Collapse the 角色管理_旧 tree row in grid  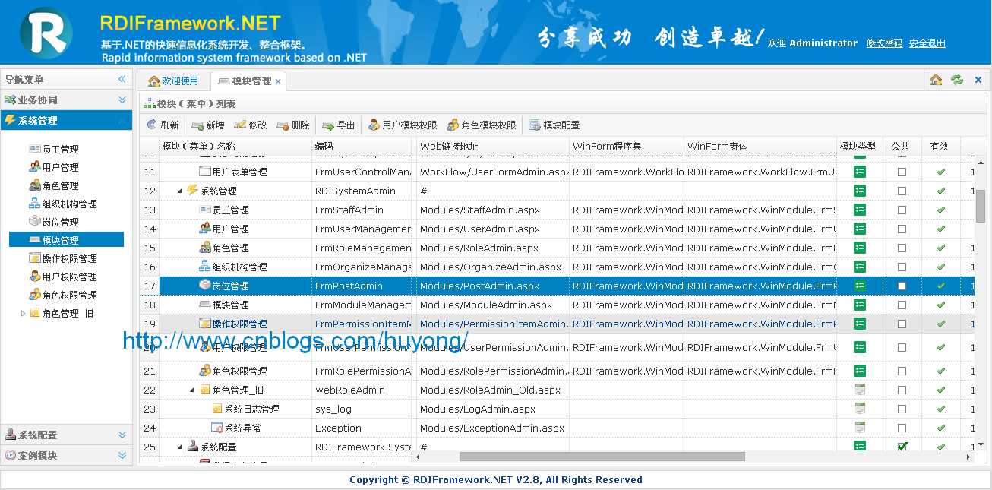point(192,390)
